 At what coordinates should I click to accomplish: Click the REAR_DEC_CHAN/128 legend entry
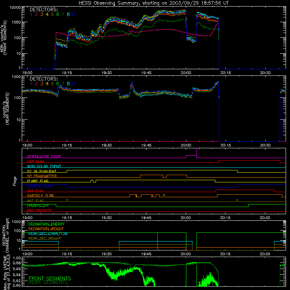[48, 233]
